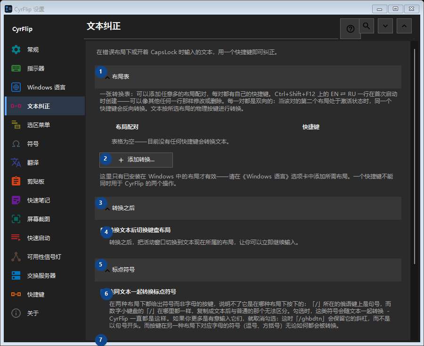Open the 关于 page

[x=45, y=313]
